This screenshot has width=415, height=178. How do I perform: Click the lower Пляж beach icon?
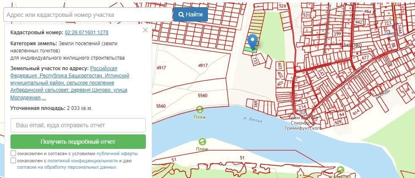[x=202, y=142]
